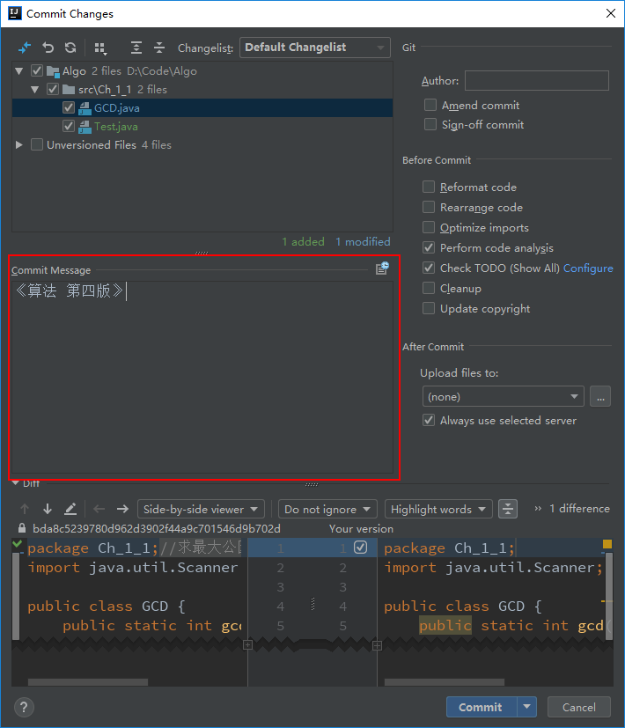The image size is (625, 728).
Task: Open the Side-by-side viewer dropdown
Action: (202, 509)
